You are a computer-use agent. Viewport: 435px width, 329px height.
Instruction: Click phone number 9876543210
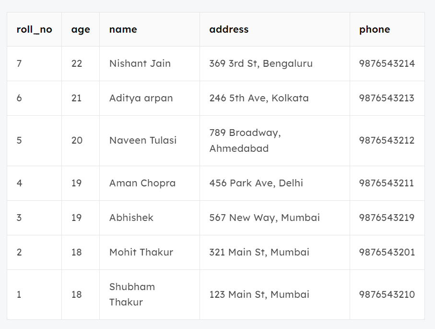[387, 294]
